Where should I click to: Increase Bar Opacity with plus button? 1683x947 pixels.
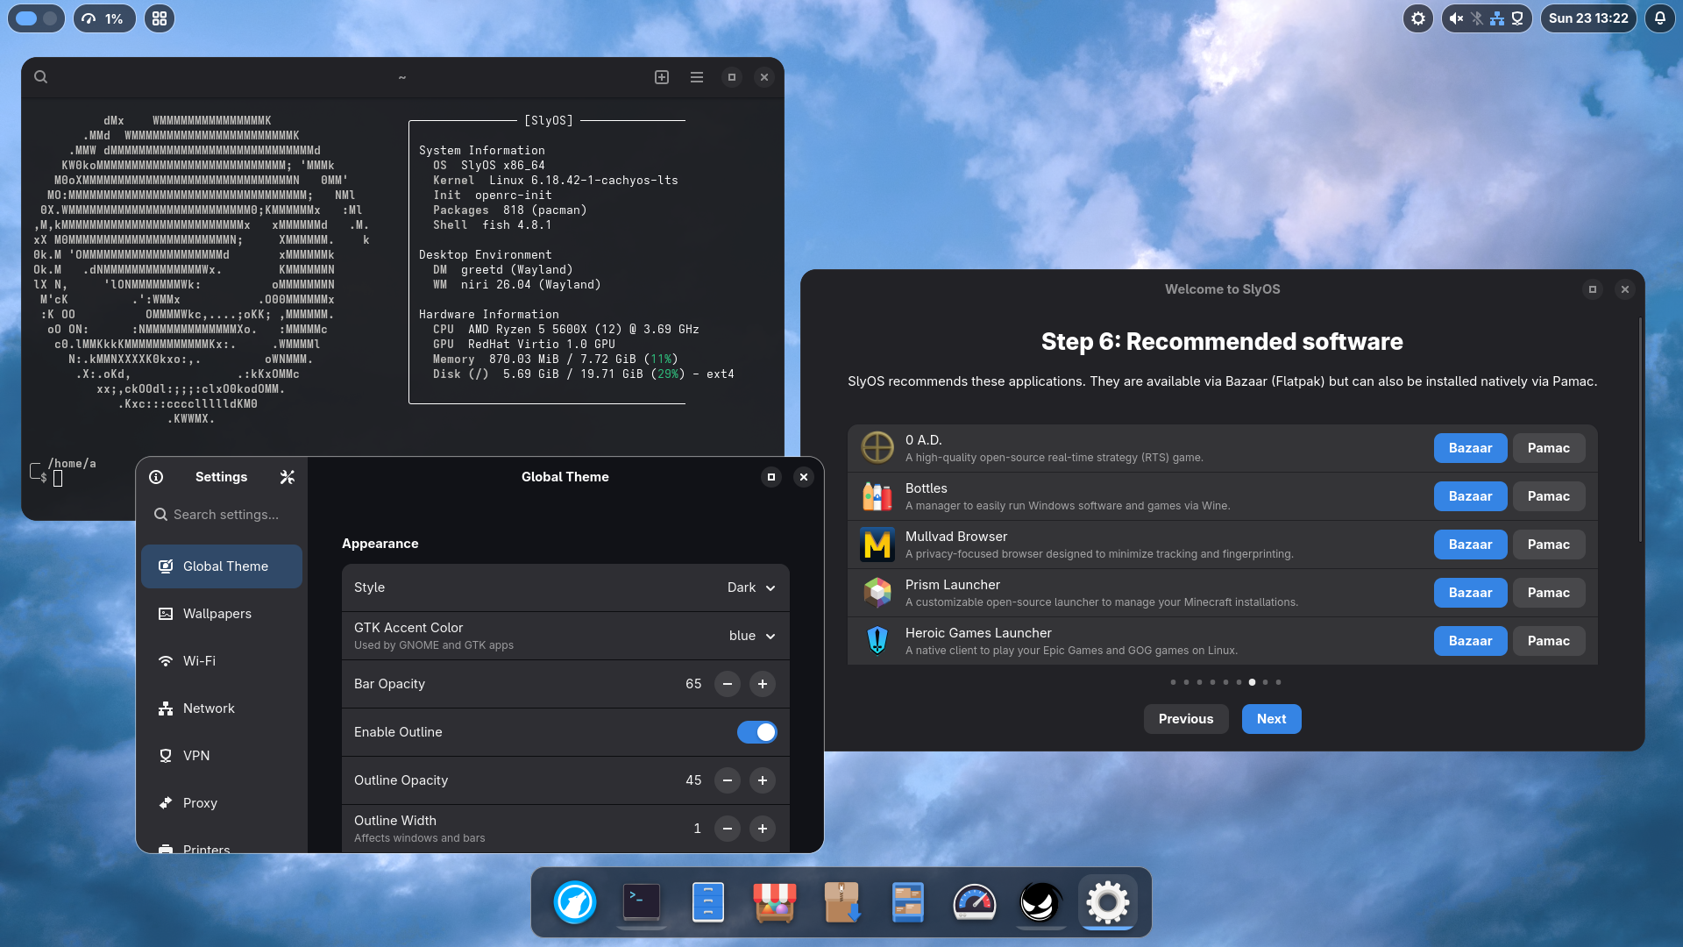763,684
